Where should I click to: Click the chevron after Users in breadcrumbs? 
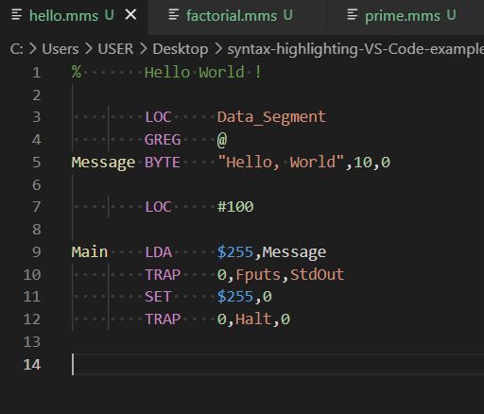pos(89,49)
